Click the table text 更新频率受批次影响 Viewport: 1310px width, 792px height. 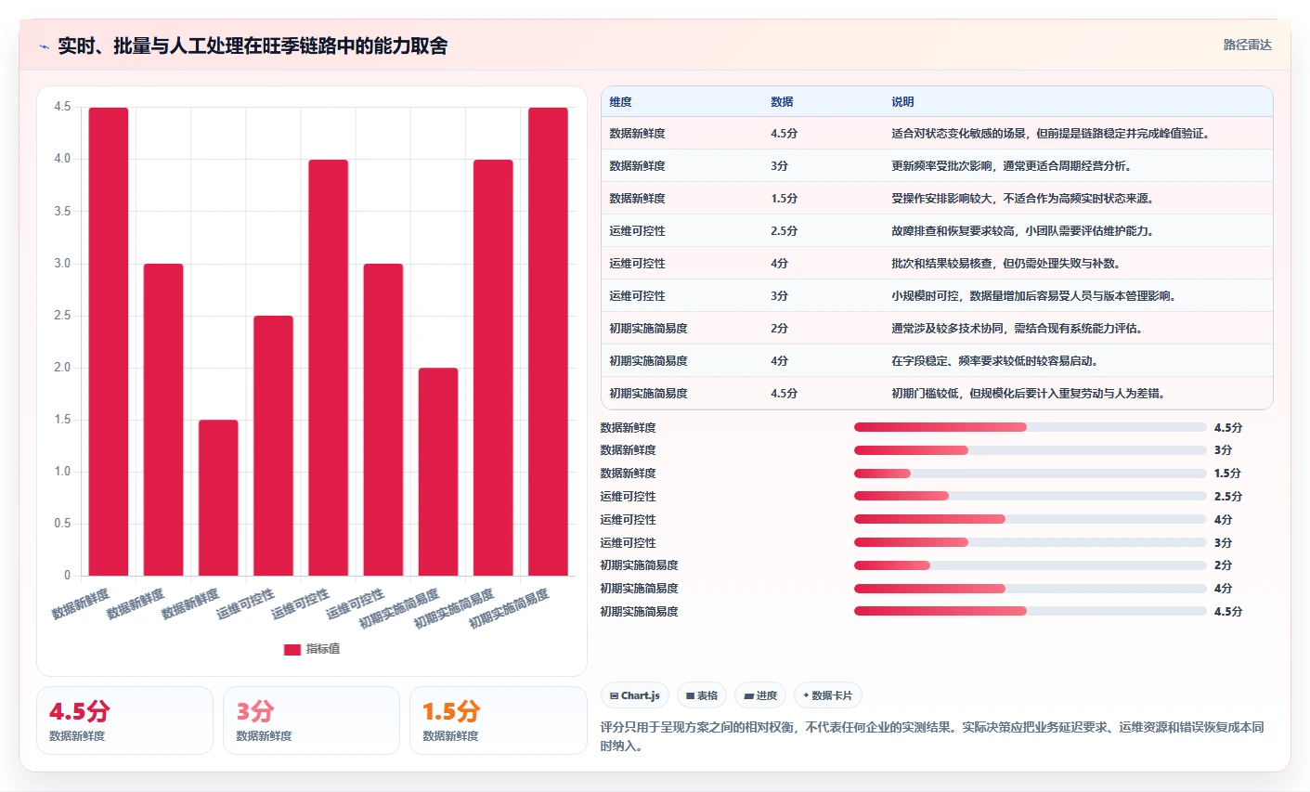click(942, 166)
